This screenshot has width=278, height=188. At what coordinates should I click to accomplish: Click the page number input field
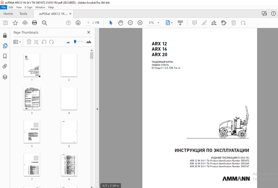coord(88,23)
